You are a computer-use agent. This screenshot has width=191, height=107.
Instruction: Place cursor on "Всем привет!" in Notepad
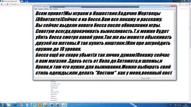[x=50, y=13]
